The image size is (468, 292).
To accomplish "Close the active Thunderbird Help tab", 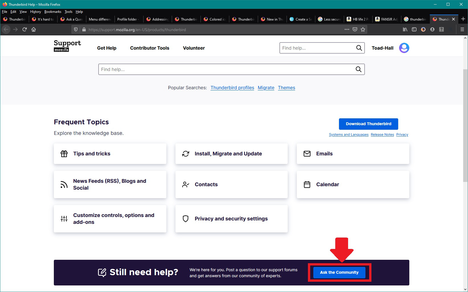I will click(453, 19).
